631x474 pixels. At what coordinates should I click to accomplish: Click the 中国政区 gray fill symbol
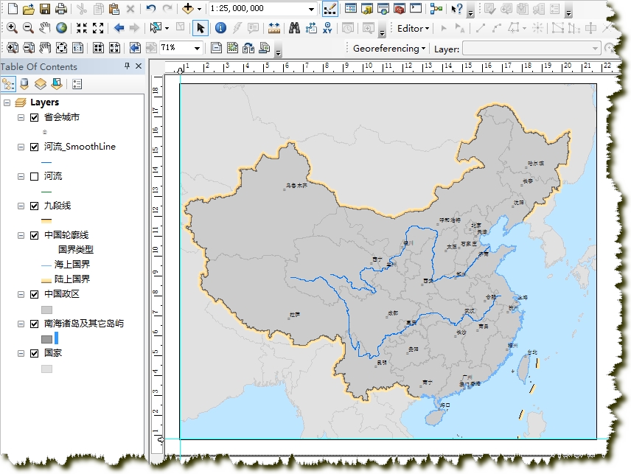[46, 310]
